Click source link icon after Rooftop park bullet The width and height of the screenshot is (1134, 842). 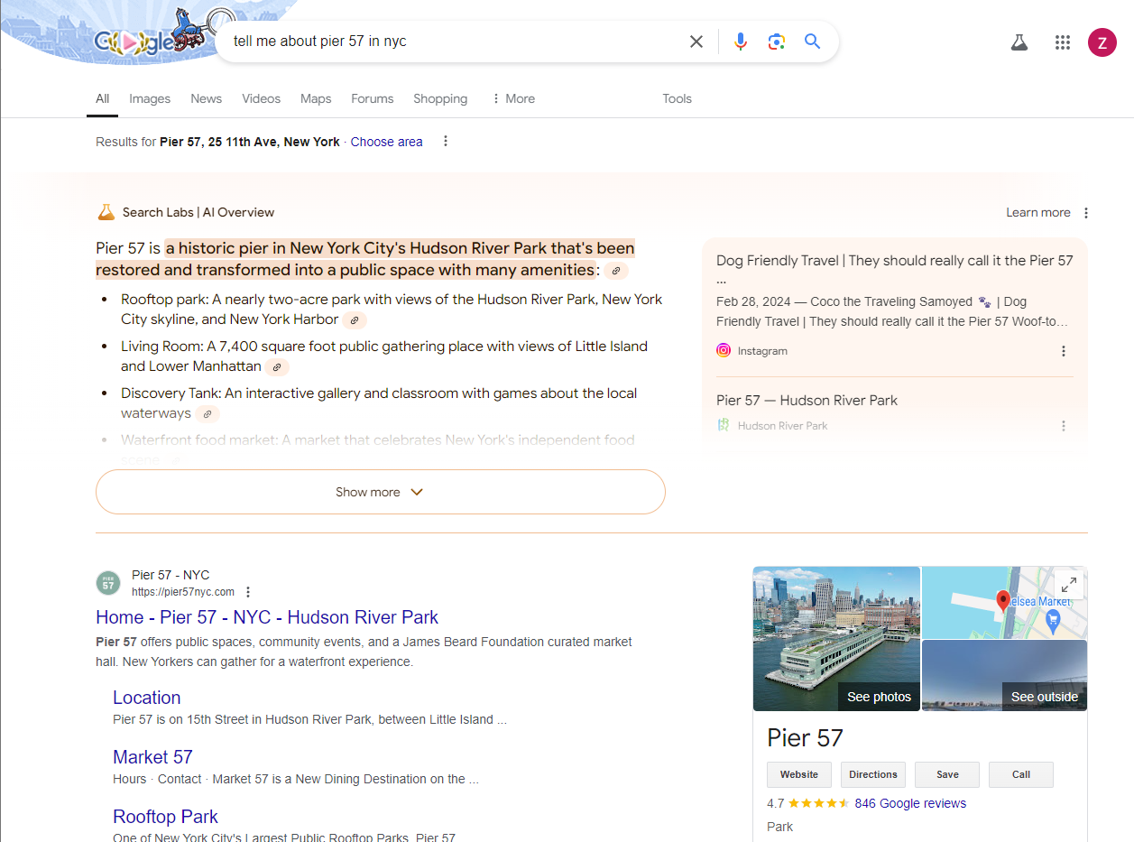[x=355, y=319]
